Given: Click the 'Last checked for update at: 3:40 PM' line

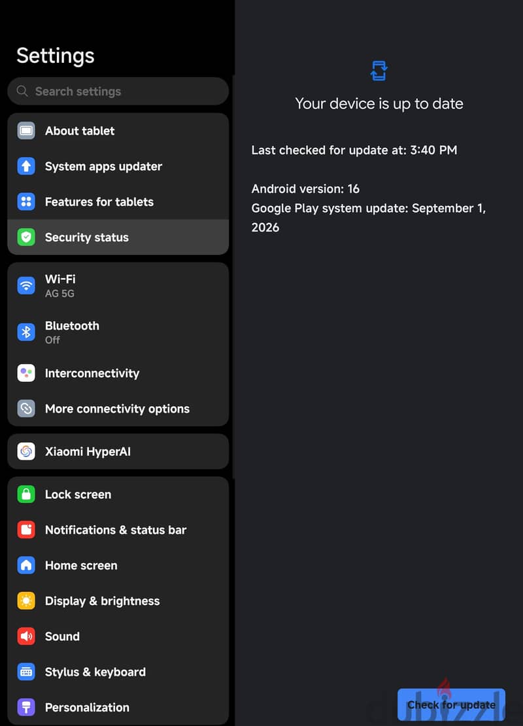Looking at the screenshot, I should [354, 150].
